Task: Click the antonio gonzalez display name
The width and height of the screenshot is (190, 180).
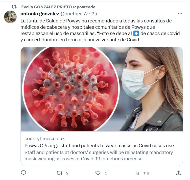Action: (39, 14)
